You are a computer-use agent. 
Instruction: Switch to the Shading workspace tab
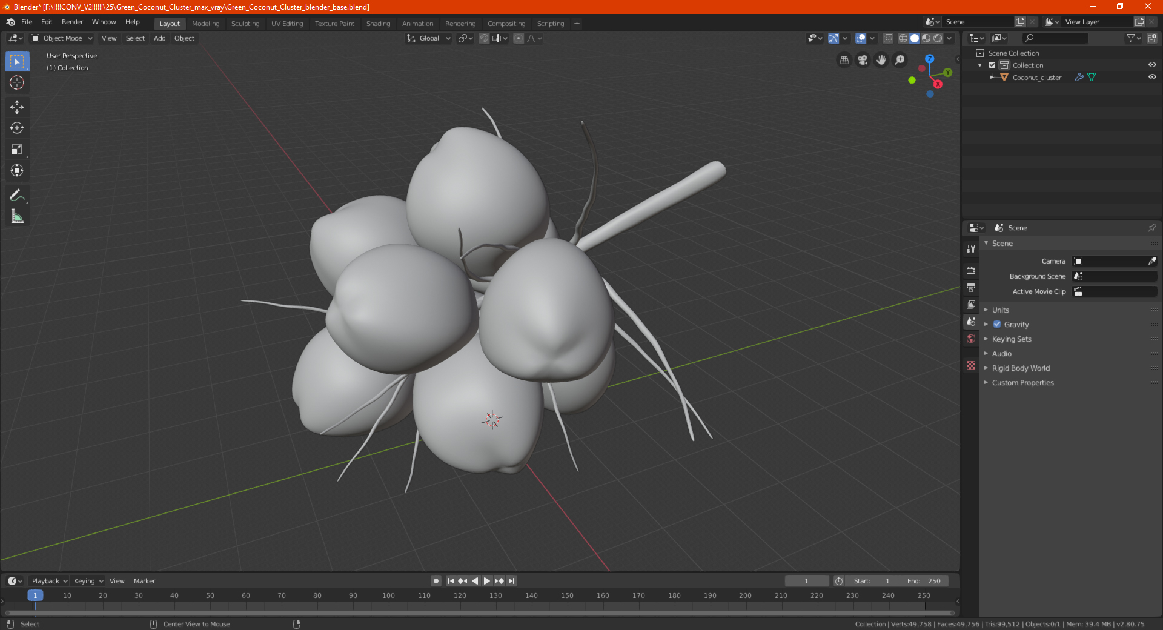point(378,24)
